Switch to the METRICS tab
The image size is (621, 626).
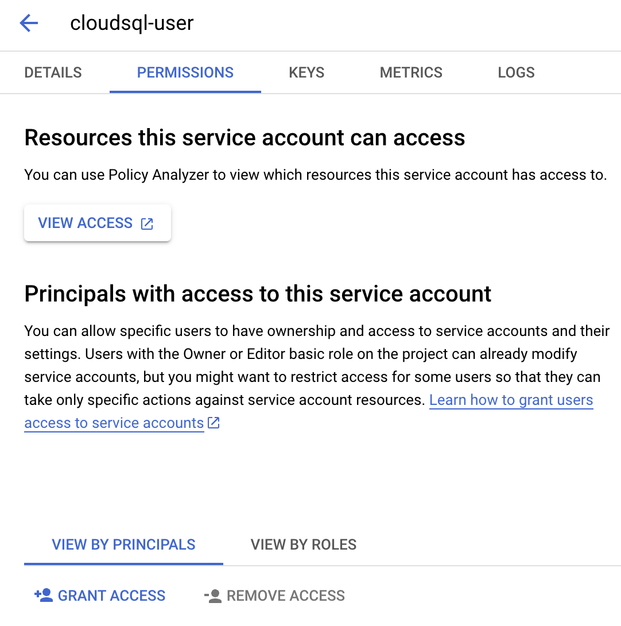point(411,72)
